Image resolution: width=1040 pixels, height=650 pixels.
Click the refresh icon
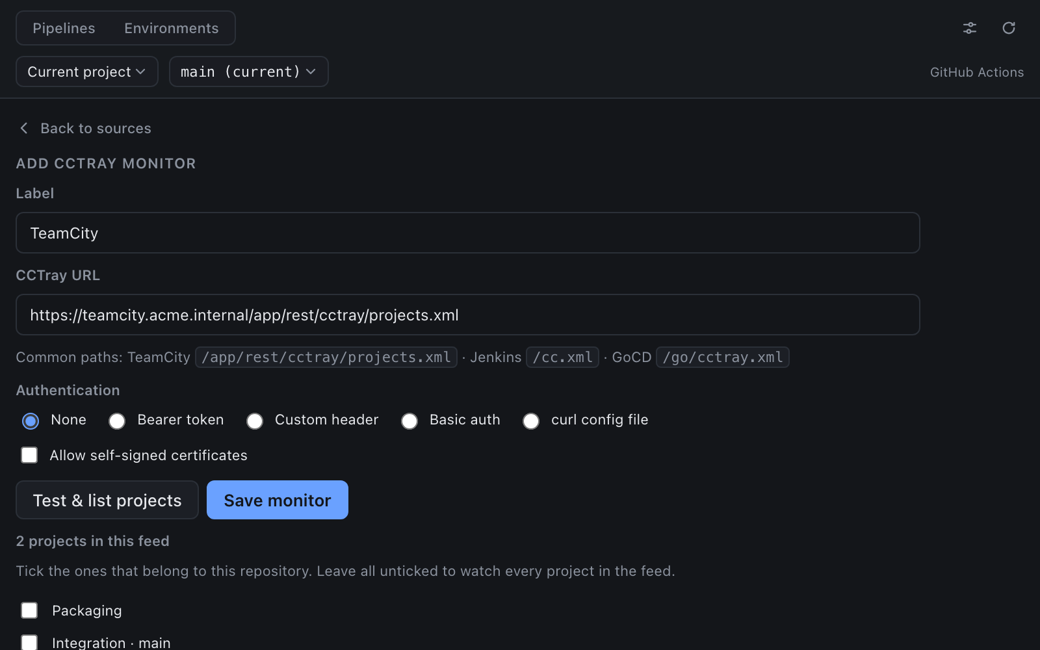(1009, 28)
